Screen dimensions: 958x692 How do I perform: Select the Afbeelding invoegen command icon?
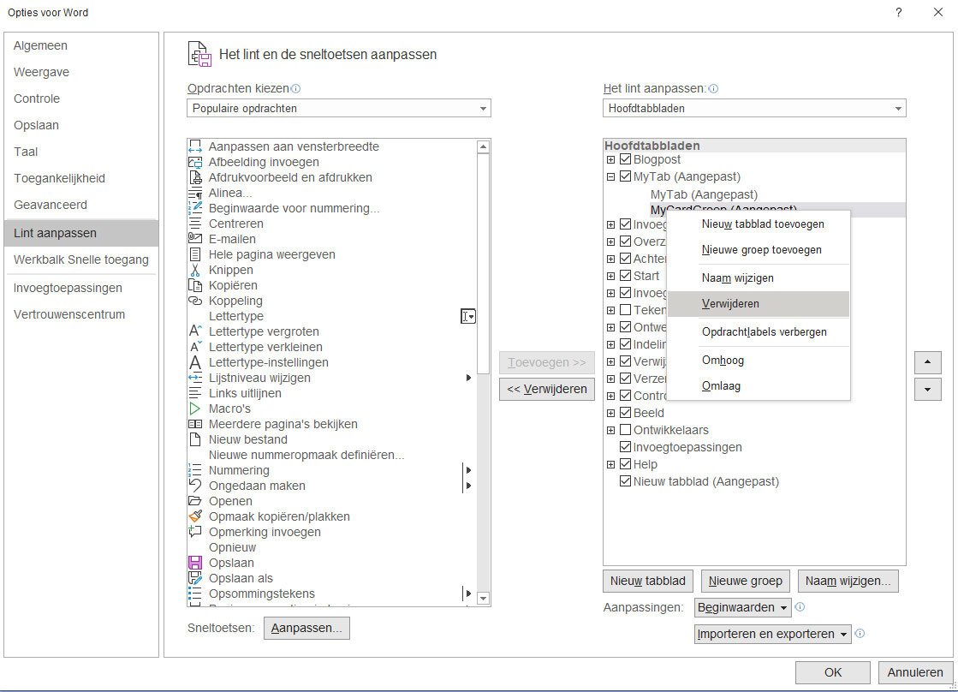[195, 162]
